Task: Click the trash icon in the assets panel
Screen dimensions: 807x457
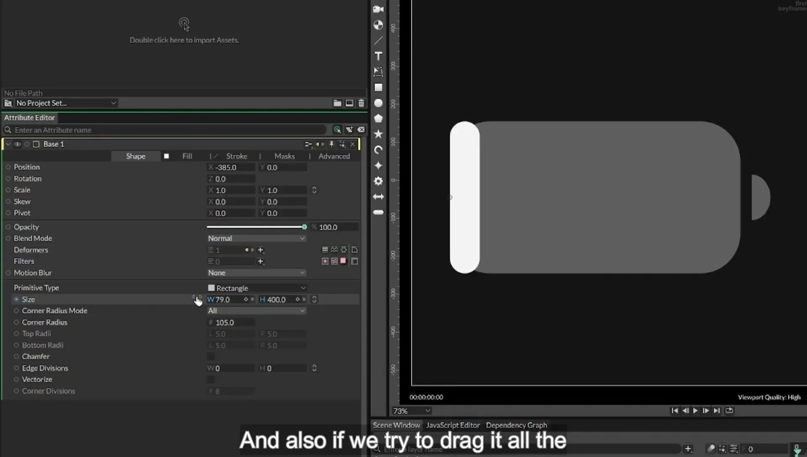Action: point(361,103)
